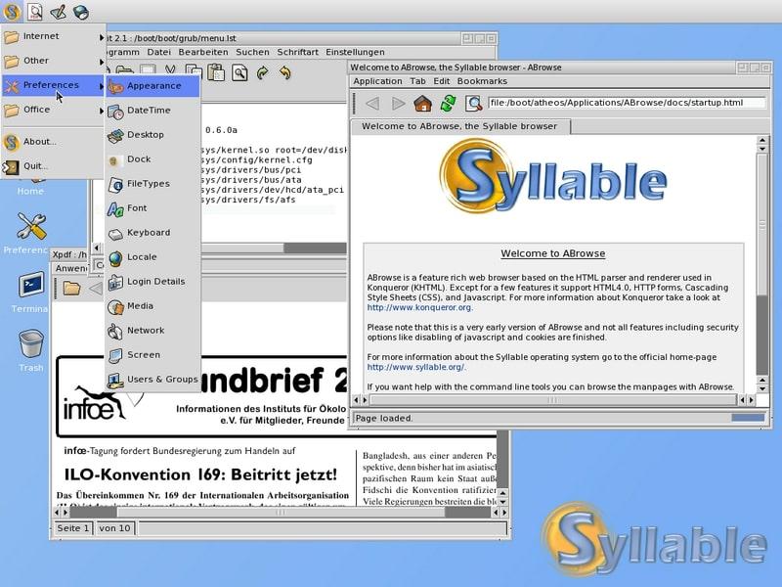Screen dimensions: 782x587
Task: Launch the Terminal desktop icon
Action: (x=31, y=287)
